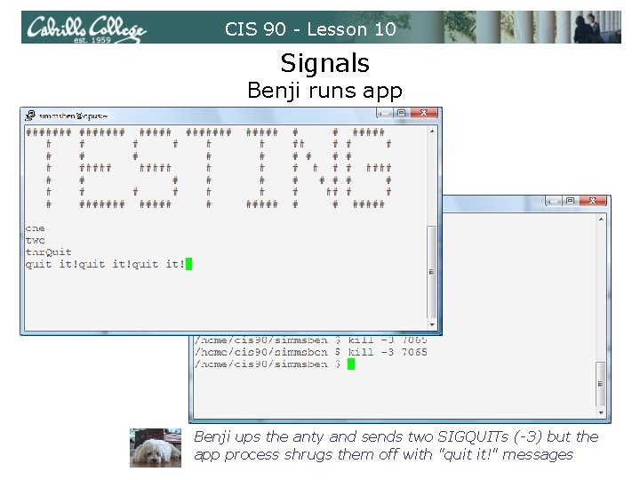Click the white dog photo thumbnail
Screen dimensions: 640x480
click(x=156, y=448)
